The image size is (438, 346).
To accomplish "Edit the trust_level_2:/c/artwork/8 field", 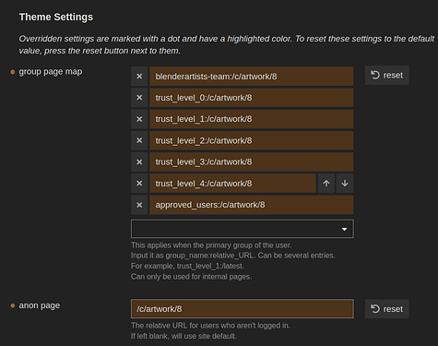I will click(x=252, y=140).
